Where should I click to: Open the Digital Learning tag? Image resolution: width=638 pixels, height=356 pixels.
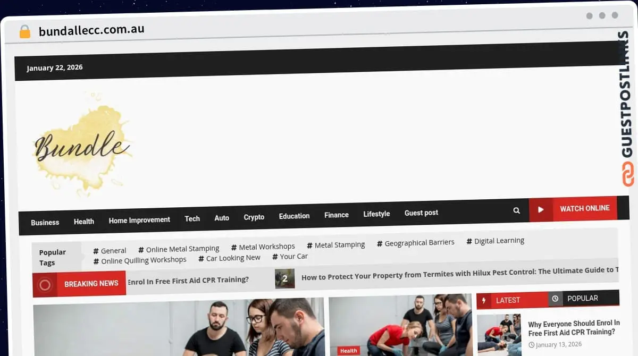pos(495,241)
